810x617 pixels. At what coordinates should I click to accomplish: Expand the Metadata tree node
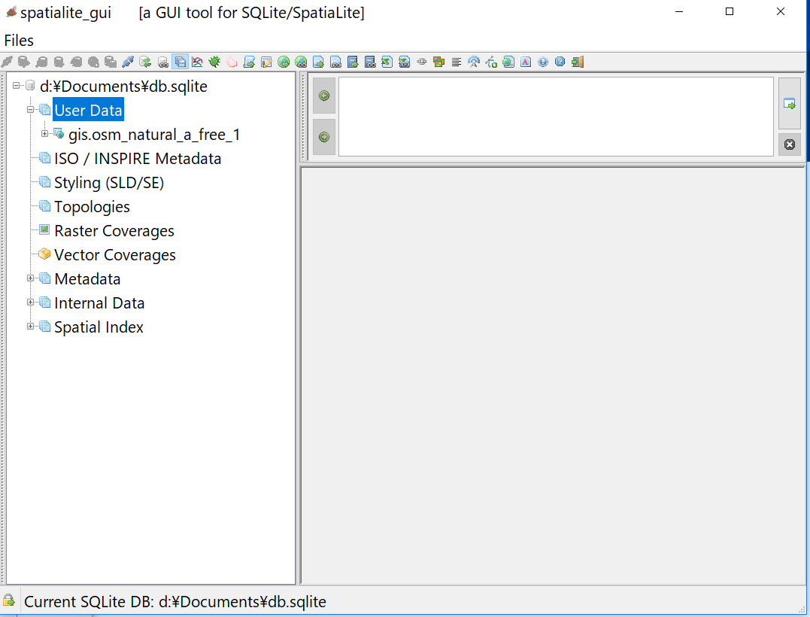pos(31,278)
